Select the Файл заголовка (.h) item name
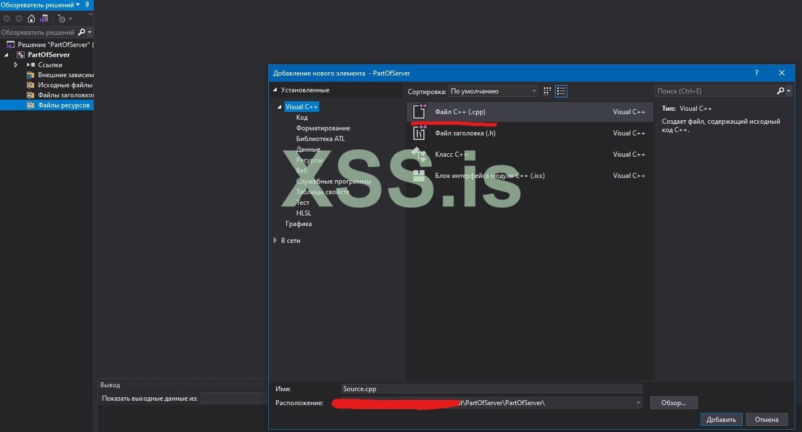Screen dimensions: 802x432 pyautogui.click(x=465, y=133)
